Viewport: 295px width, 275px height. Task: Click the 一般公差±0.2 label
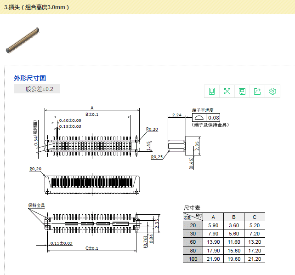37,89
